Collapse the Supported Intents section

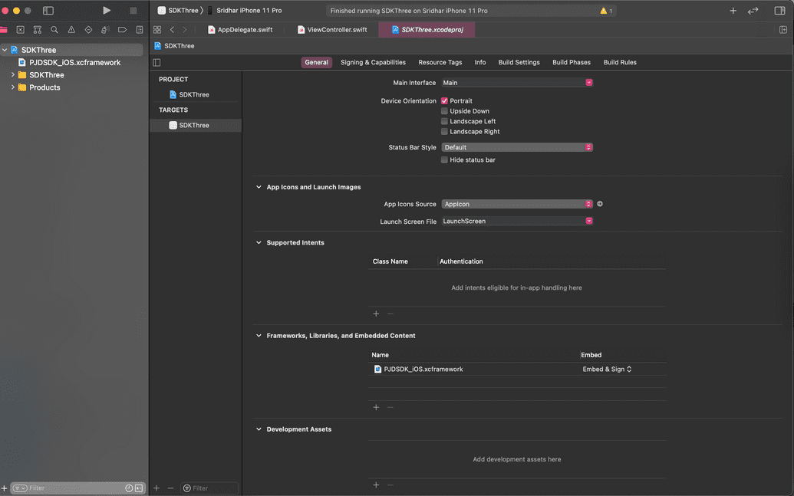[x=259, y=241]
